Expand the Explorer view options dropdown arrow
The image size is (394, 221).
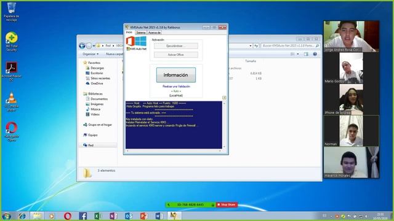[x=298, y=54]
